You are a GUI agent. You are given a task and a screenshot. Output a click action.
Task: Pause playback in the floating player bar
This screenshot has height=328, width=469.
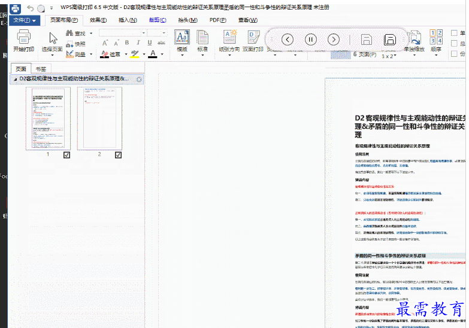(x=310, y=40)
